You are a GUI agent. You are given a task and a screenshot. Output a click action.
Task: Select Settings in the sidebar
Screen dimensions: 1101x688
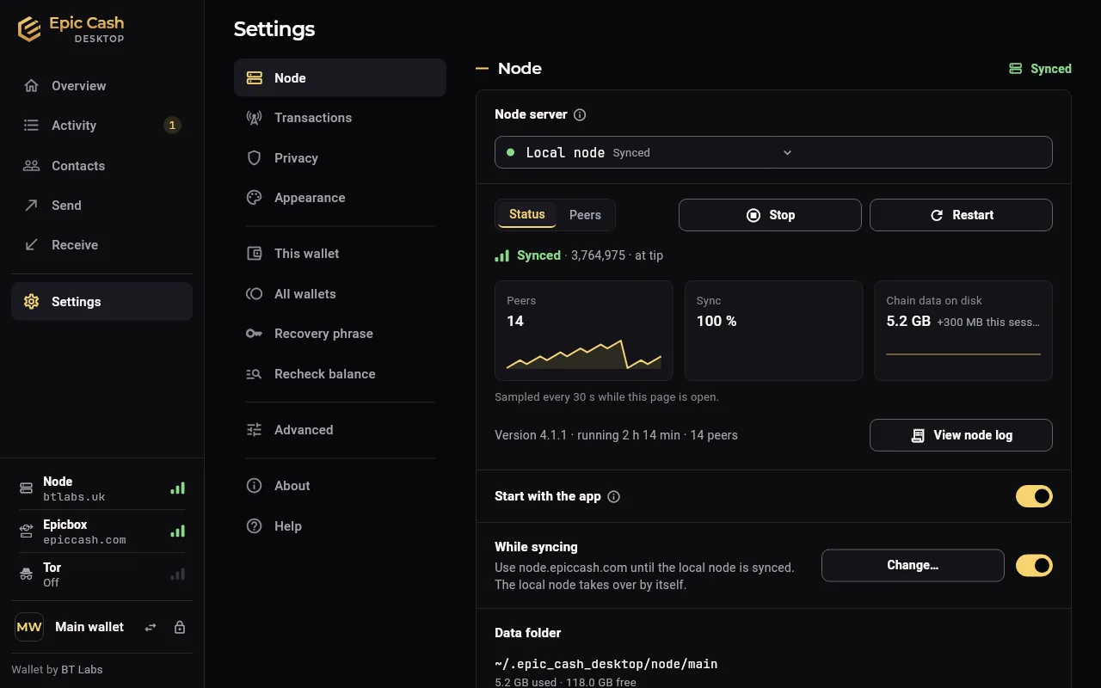point(101,302)
